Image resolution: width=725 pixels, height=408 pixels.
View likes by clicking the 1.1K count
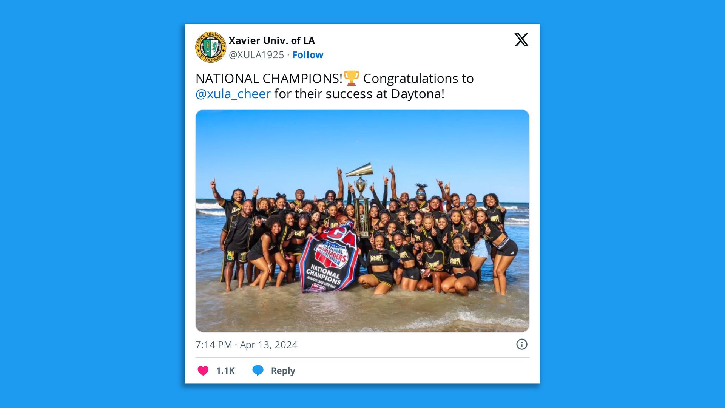(x=225, y=371)
